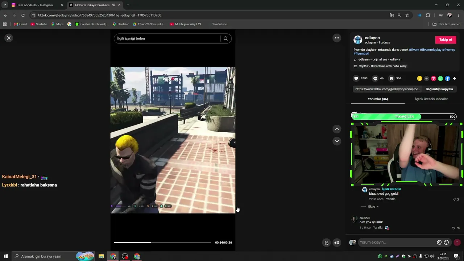Reload the page in Chrome

click(23, 15)
